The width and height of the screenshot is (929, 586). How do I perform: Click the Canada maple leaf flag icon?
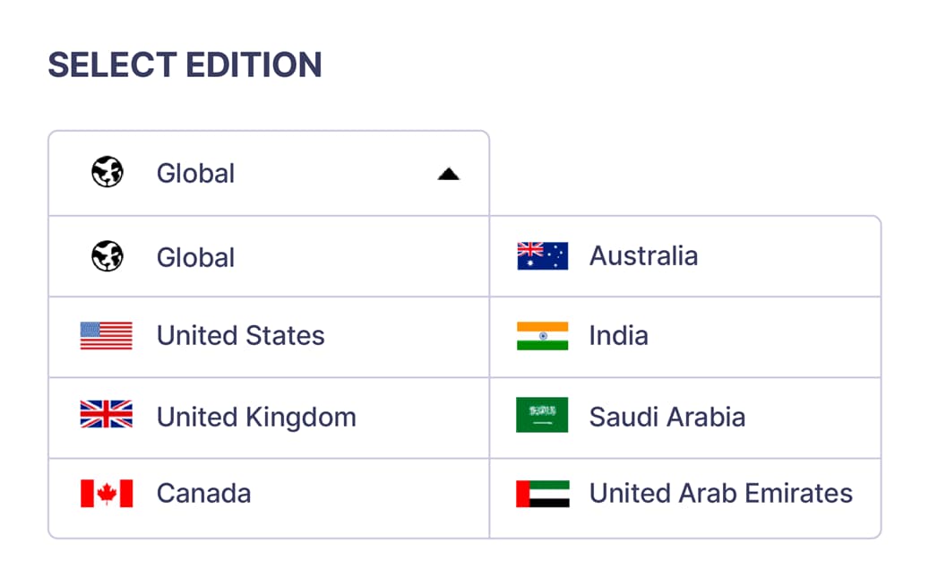point(105,493)
